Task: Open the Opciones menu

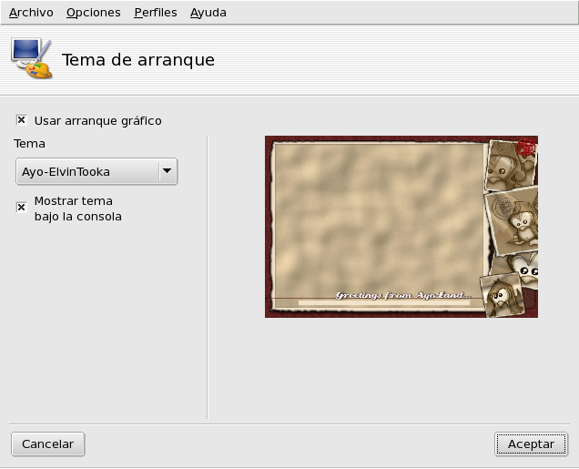Action: tap(94, 13)
